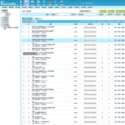Click the document icon in row ID 46

tap(33, 44)
